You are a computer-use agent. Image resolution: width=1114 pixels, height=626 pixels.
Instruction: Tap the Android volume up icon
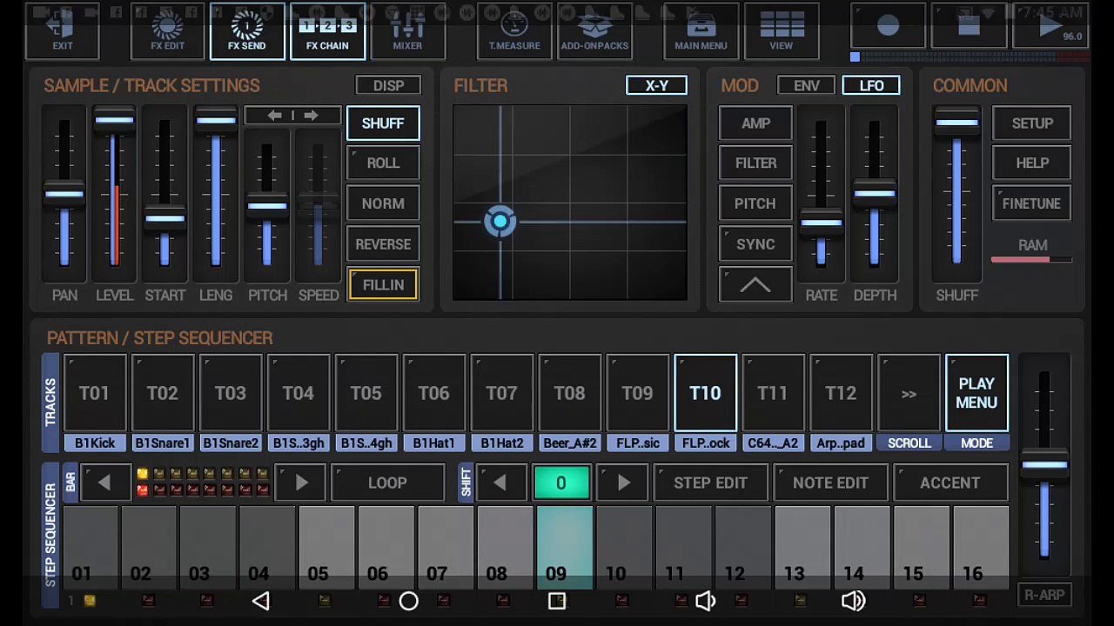(x=854, y=601)
